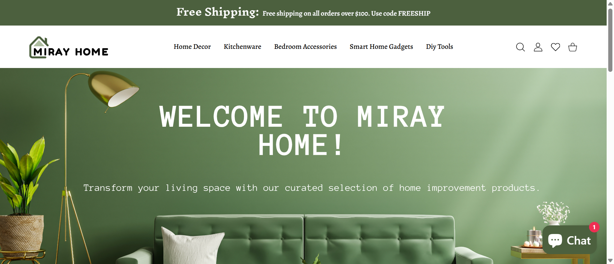Open the Smart Home Gadgets menu
Image resolution: width=614 pixels, height=264 pixels.
click(x=381, y=47)
